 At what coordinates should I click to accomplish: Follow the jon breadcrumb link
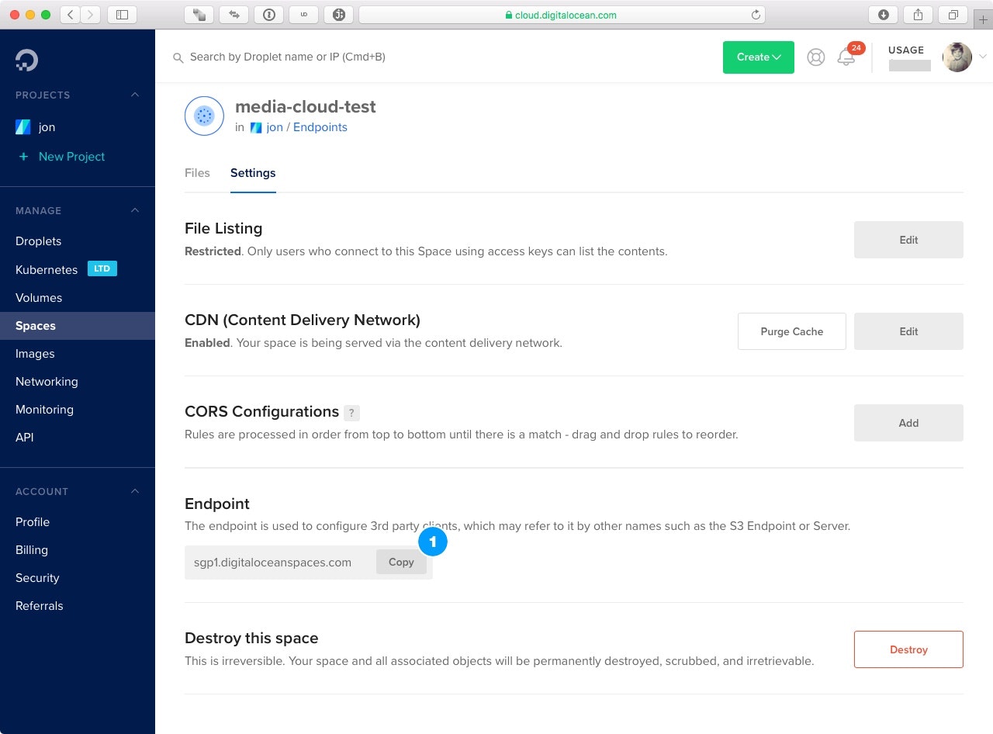click(x=275, y=127)
